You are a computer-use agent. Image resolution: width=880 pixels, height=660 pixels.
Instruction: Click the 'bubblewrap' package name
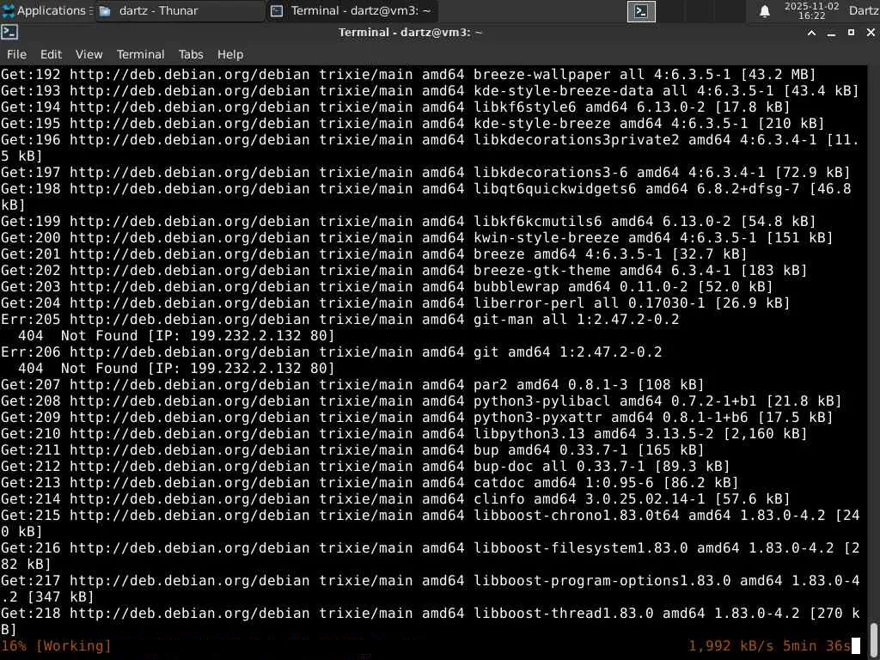click(x=516, y=287)
